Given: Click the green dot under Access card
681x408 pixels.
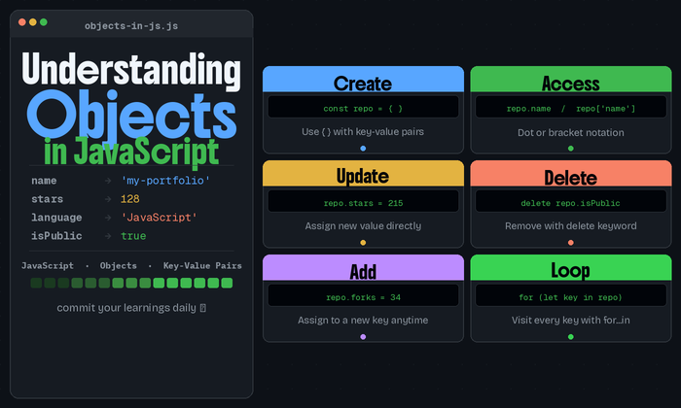Looking at the screenshot, I should click(x=571, y=149).
